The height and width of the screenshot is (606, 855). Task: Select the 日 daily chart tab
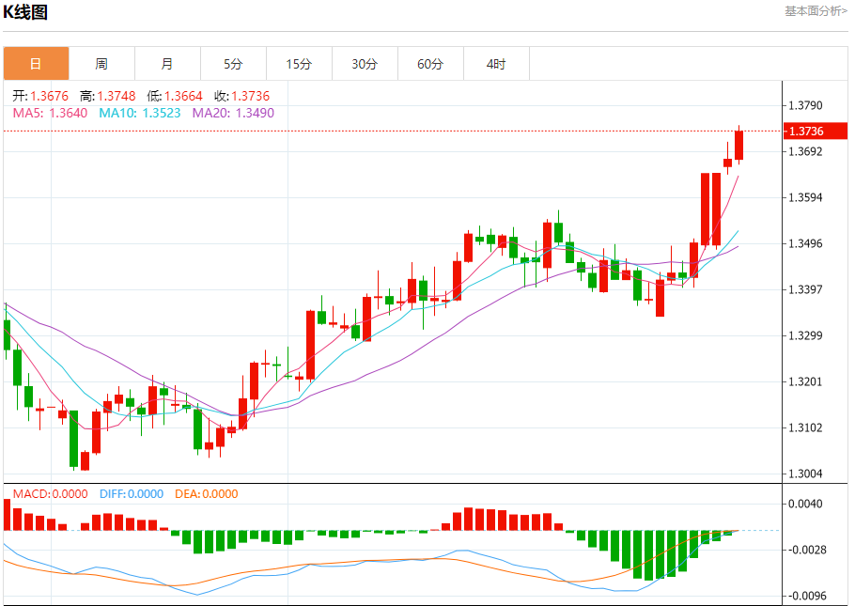[x=36, y=64]
